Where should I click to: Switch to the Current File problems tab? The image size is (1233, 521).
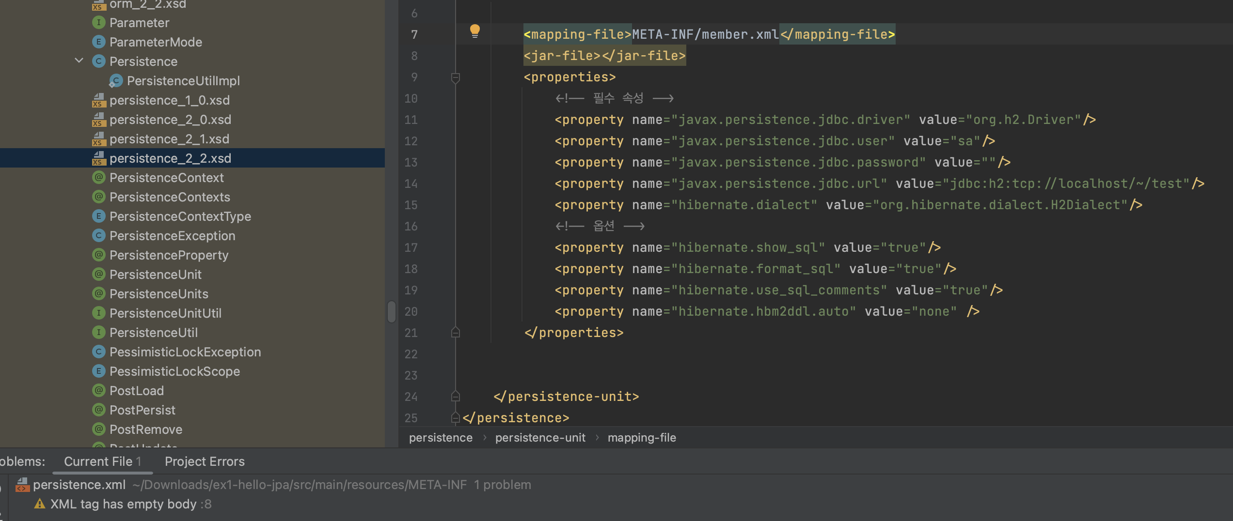point(103,461)
